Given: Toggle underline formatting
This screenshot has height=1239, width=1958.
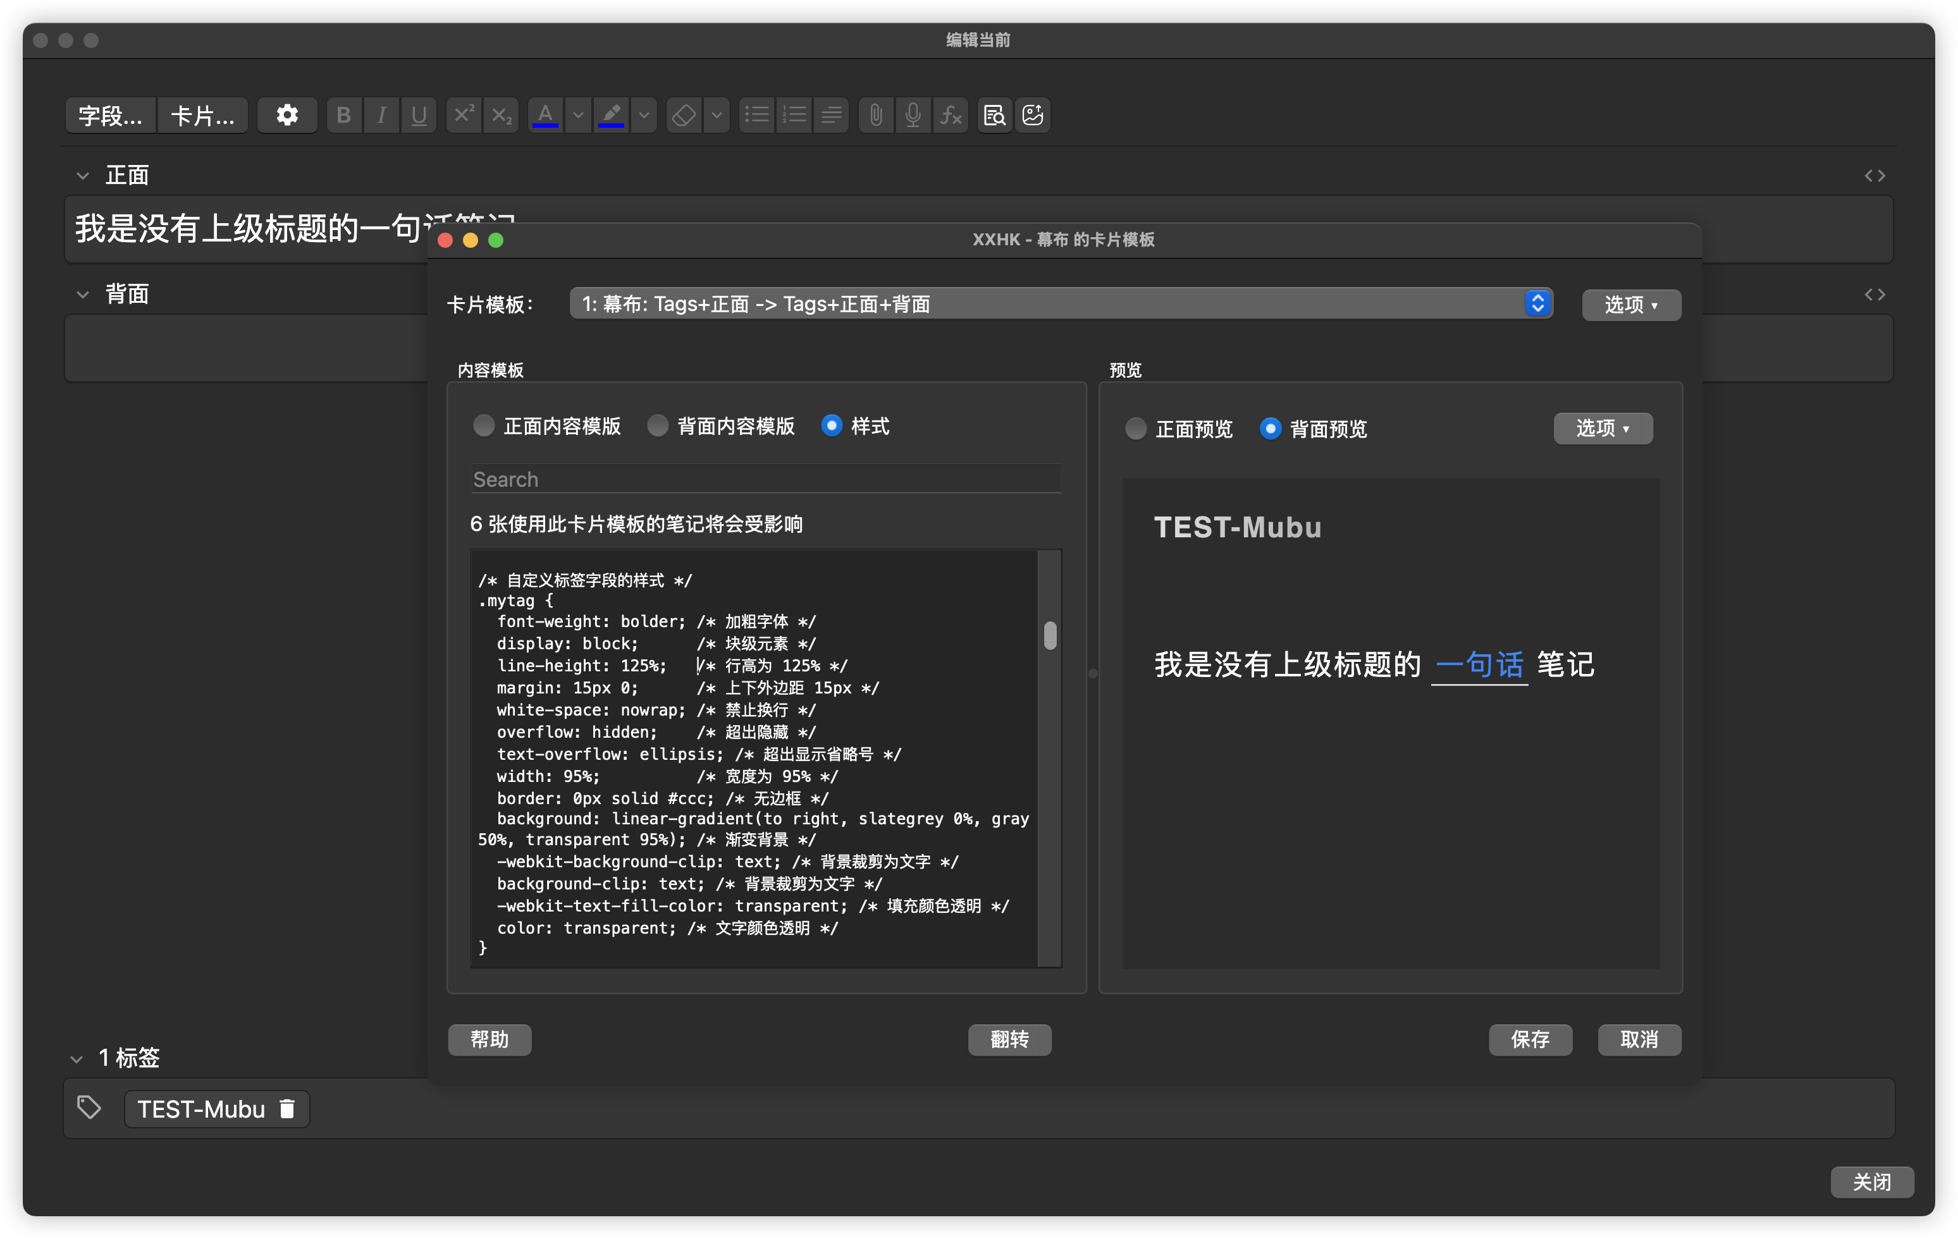Looking at the screenshot, I should click(x=419, y=116).
